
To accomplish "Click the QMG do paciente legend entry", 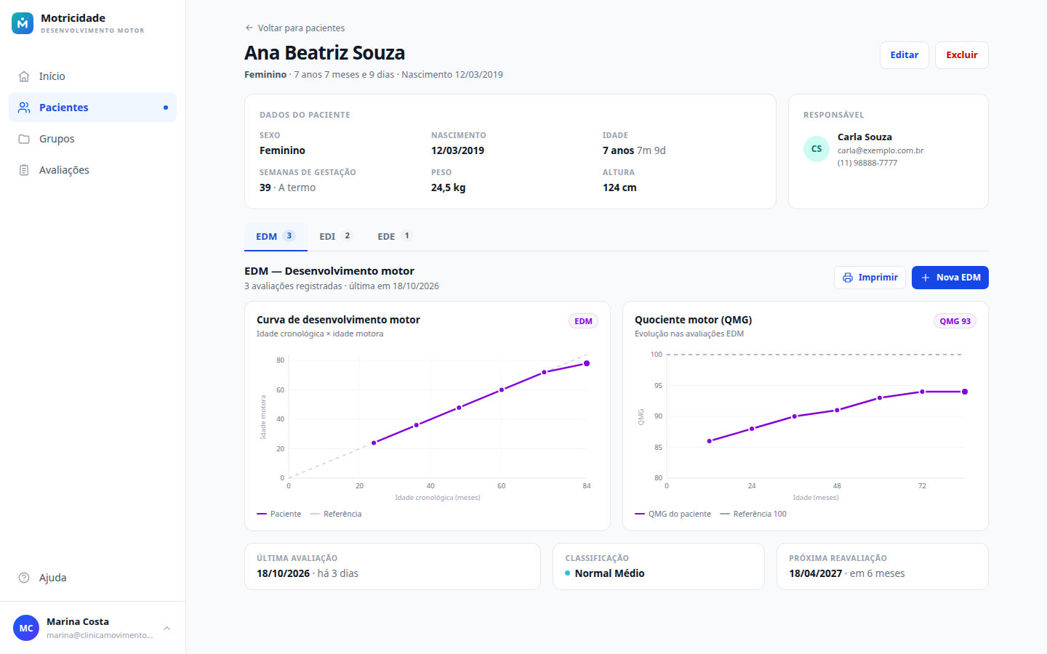I will click(x=673, y=514).
